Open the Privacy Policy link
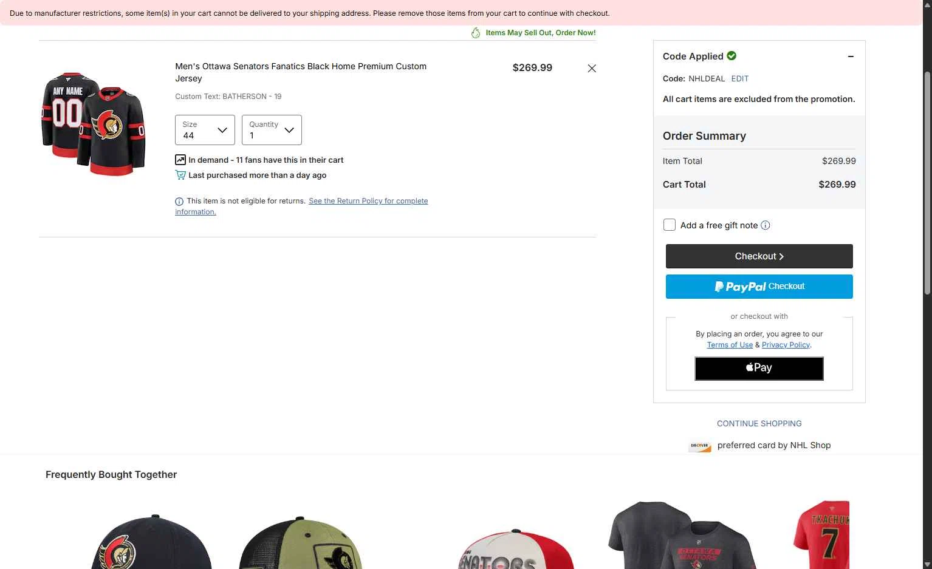Image resolution: width=932 pixels, height=569 pixels. 786,345
